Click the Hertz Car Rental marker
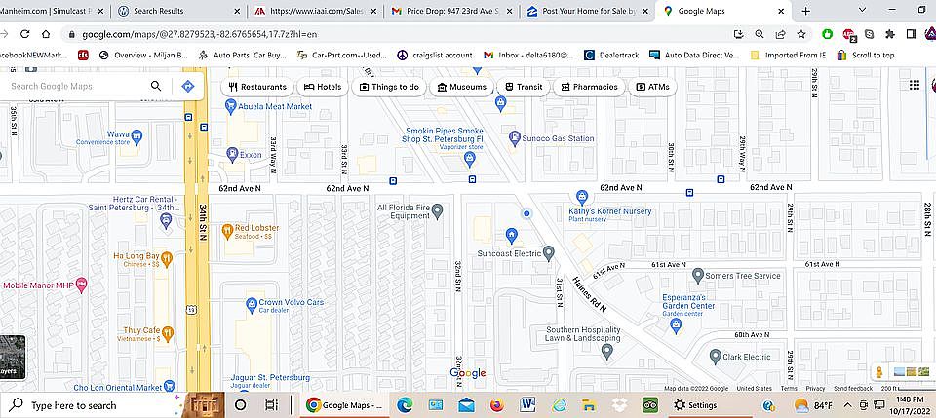Screen dimensions: 936x418 166,221
